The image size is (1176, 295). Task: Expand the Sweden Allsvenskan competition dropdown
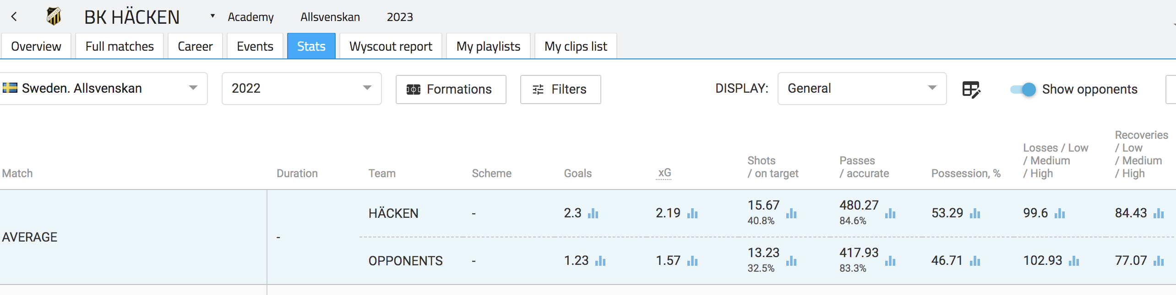[x=193, y=88]
